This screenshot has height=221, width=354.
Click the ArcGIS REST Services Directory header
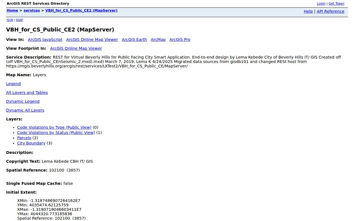pyautogui.click(x=38, y=4)
